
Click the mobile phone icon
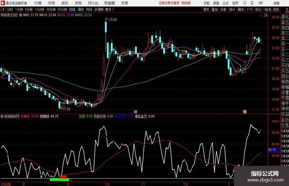click(x=252, y=3)
